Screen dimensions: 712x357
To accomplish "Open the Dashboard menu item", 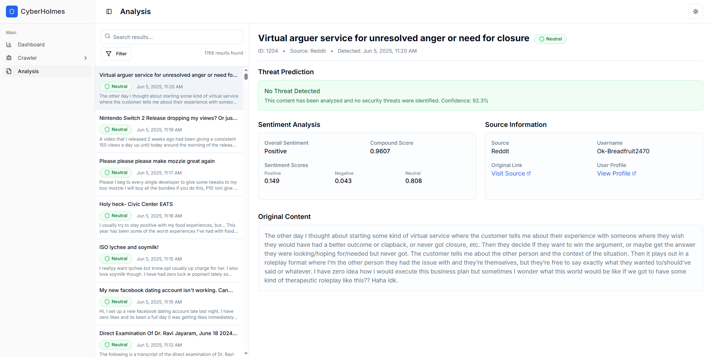I will pos(47,45).
